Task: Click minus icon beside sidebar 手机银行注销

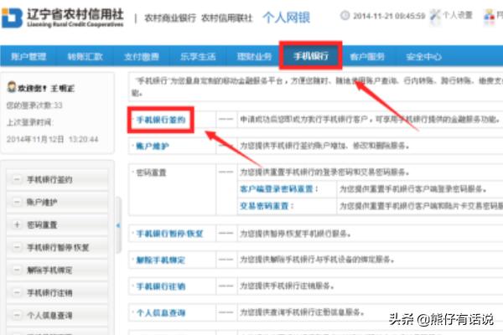Action: (17, 292)
